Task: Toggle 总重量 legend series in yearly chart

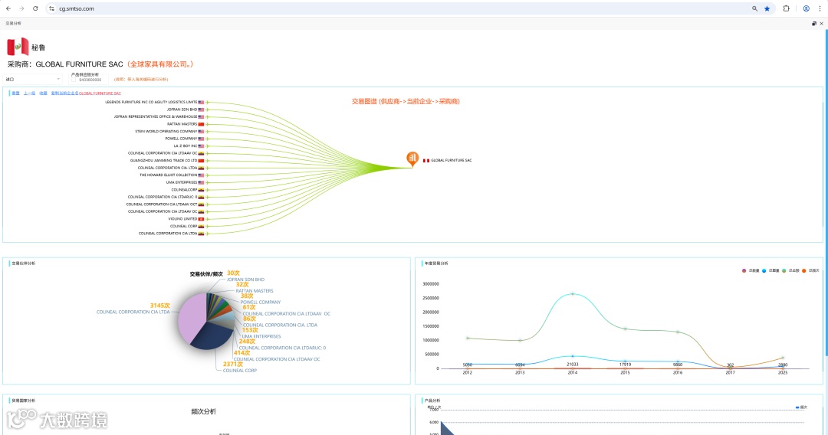Action: click(x=770, y=270)
